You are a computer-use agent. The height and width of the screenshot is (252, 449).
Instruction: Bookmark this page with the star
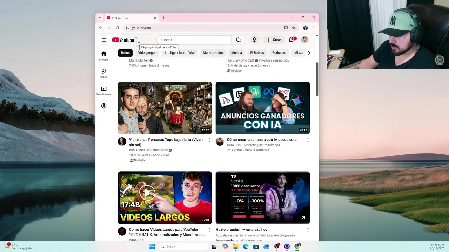pyautogui.click(x=294, y=28)
